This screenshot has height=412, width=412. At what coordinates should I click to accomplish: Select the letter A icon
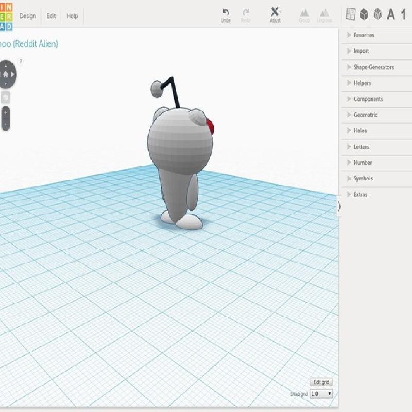point(391,14)
